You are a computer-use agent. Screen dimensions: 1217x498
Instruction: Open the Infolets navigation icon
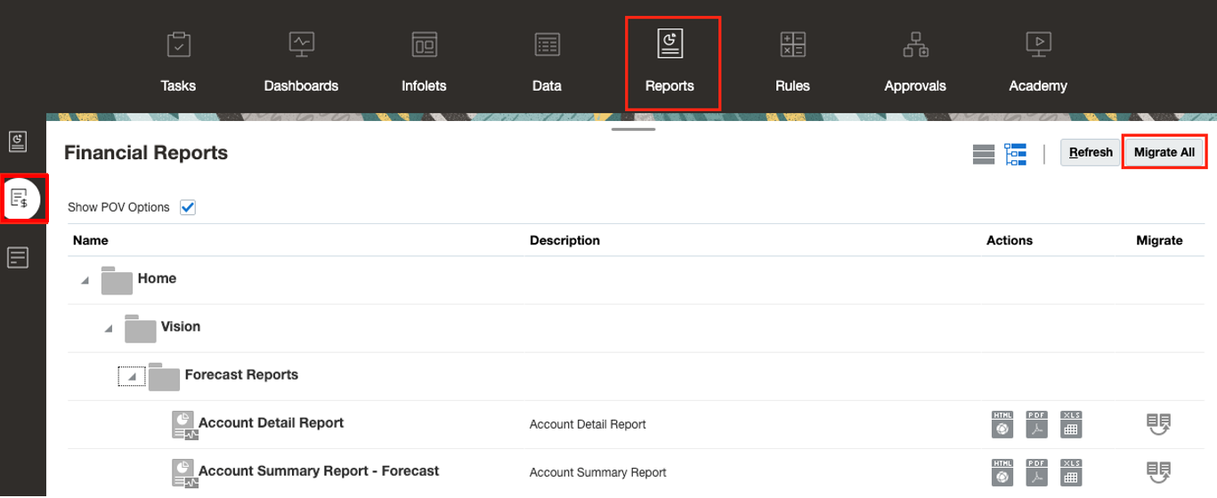(424, 44)
